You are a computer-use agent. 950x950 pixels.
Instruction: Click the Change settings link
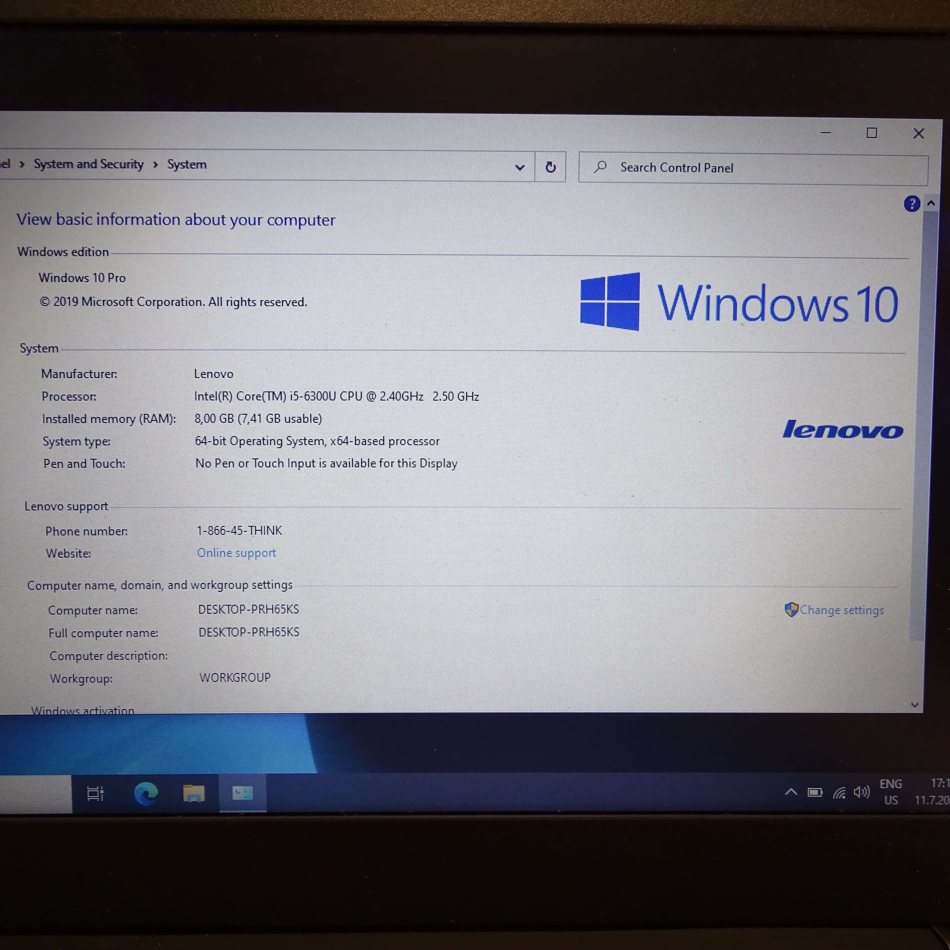pyautogui.click(x=842, y=610)
